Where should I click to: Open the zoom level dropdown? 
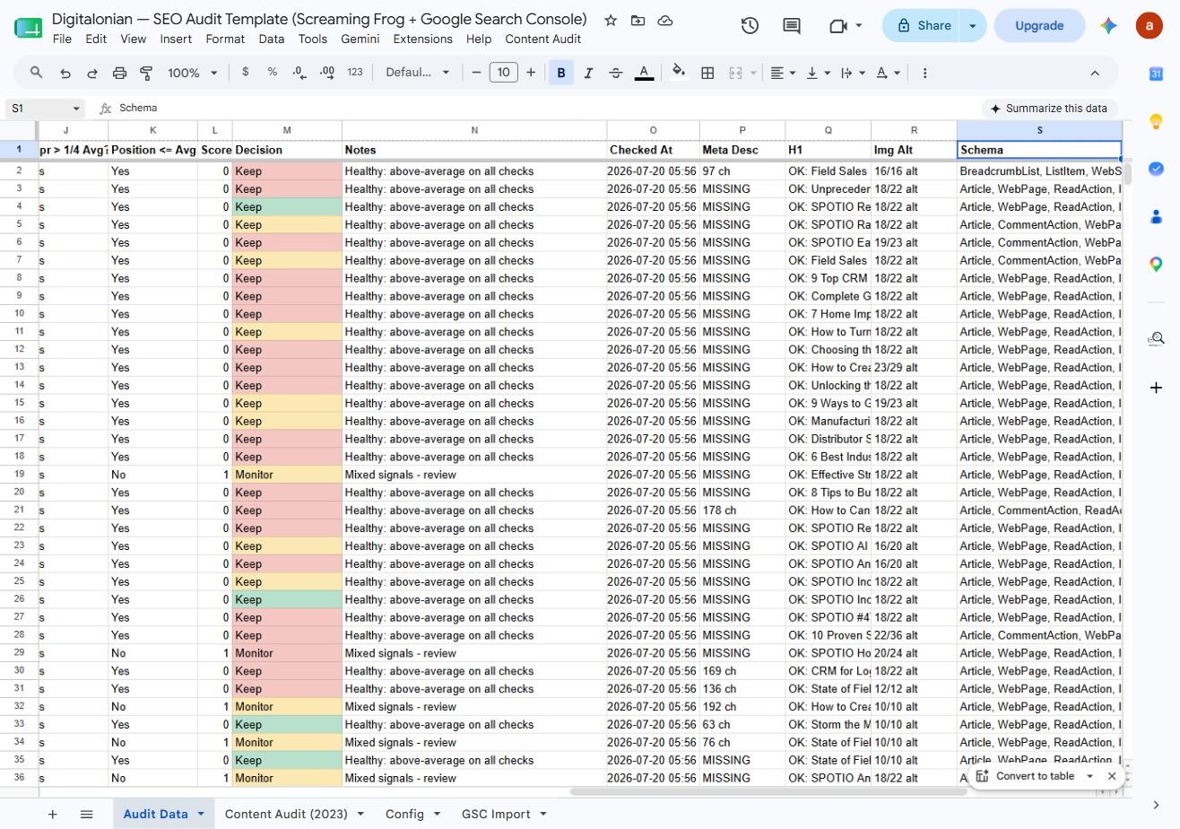[x=193, y=73]
